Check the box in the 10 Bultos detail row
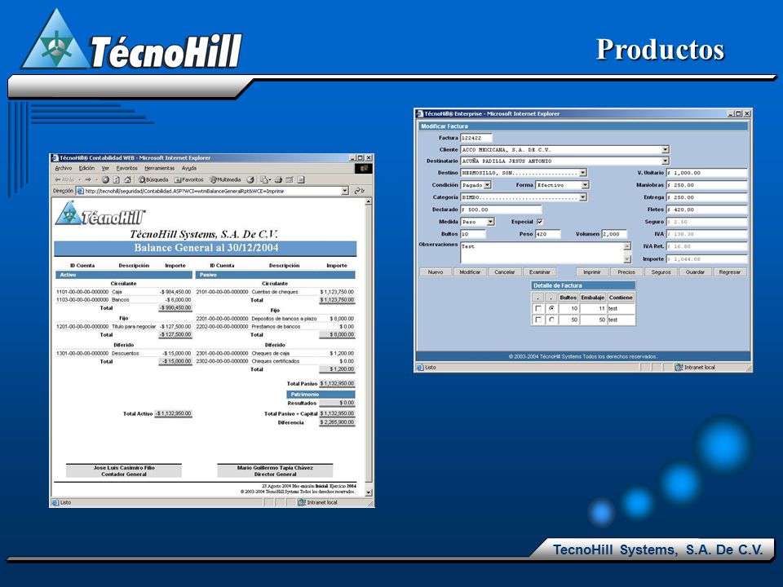This screenshot has width=783, height=587. [537, 308]
